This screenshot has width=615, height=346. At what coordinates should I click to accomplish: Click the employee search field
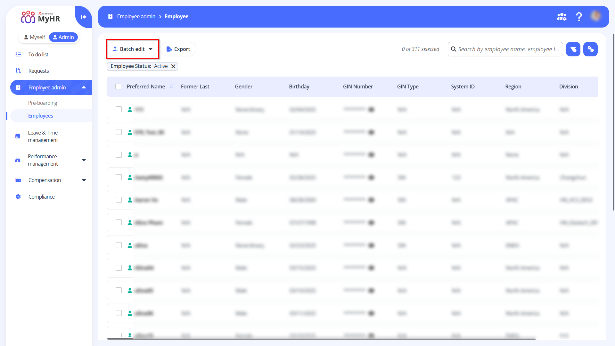point(508,49)
